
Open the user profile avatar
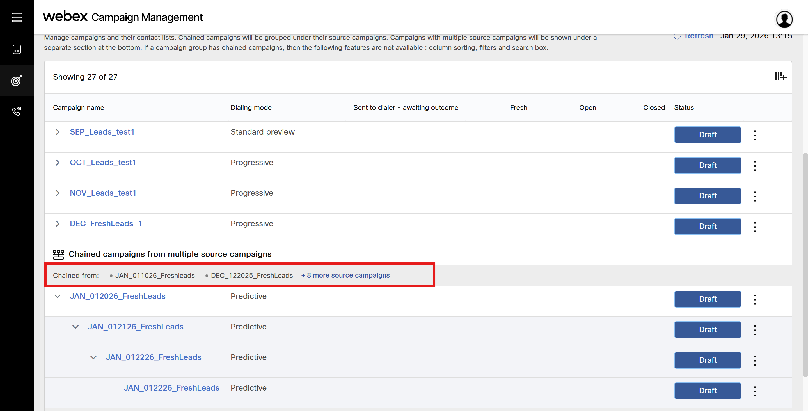pos(784,19)
